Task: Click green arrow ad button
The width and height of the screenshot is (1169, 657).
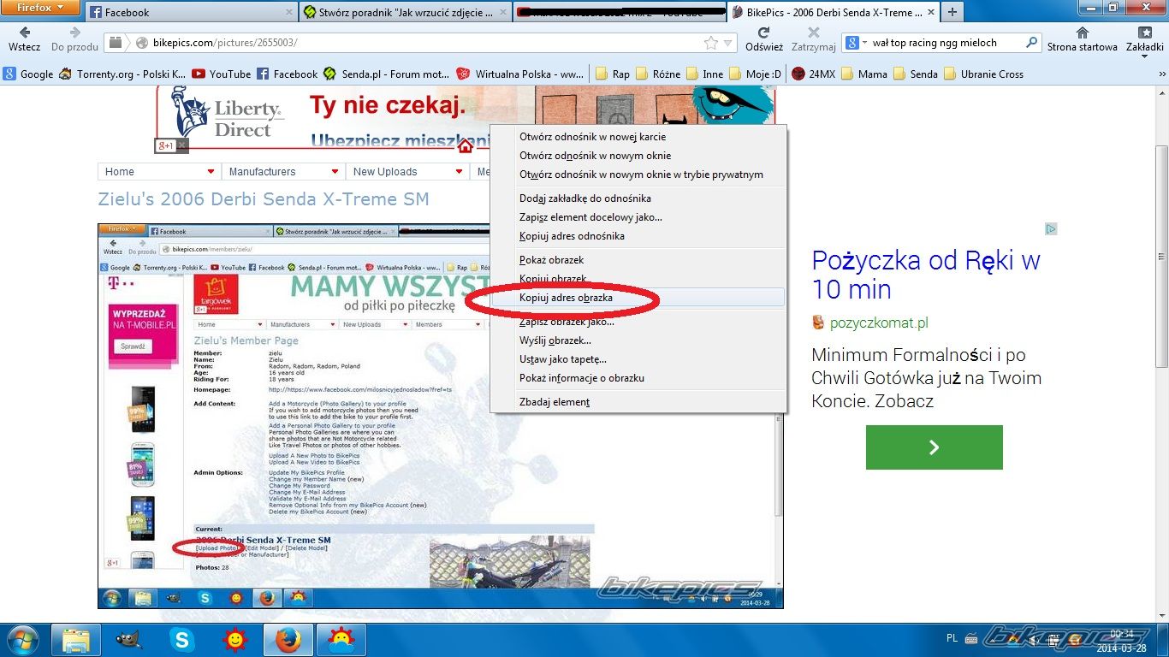Action: tap(934, 447)
